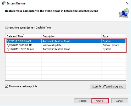
Task: Cancel the System Restore wizard
Action: [120, 101]
